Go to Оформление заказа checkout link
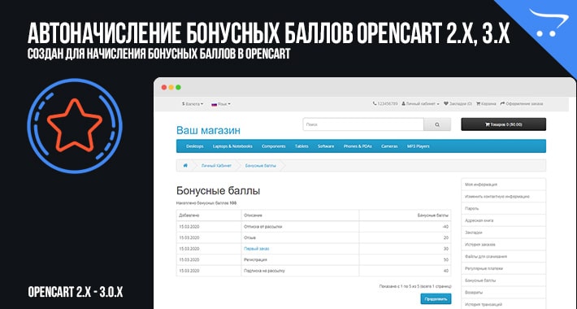 point(522,104)
